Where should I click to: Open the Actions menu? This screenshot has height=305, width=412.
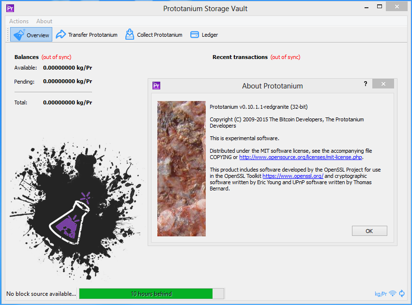[19, 21]
